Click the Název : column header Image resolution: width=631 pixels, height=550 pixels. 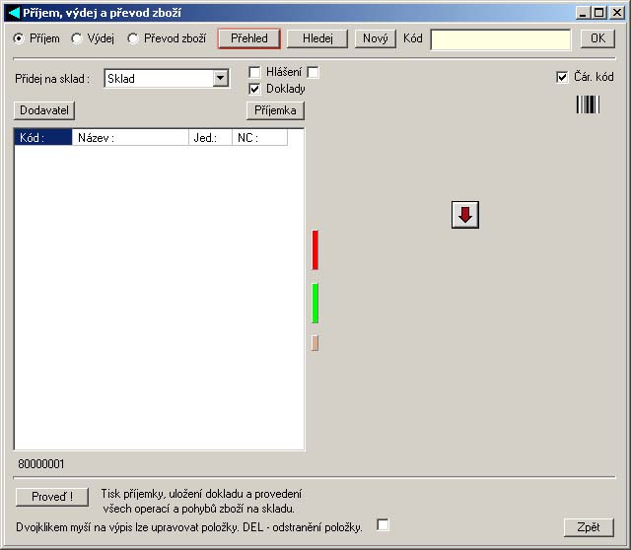[x=130, y=138]
